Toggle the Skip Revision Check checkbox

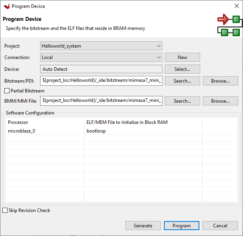[5, 210]
